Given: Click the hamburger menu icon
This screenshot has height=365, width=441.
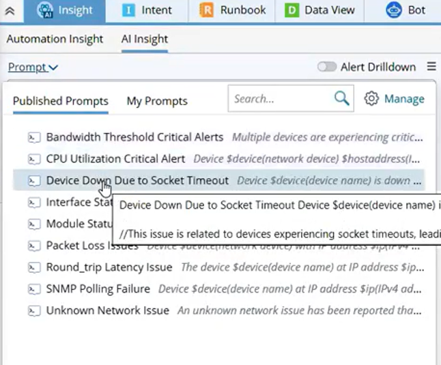Looking at the screenshot, I should (431, 67).
